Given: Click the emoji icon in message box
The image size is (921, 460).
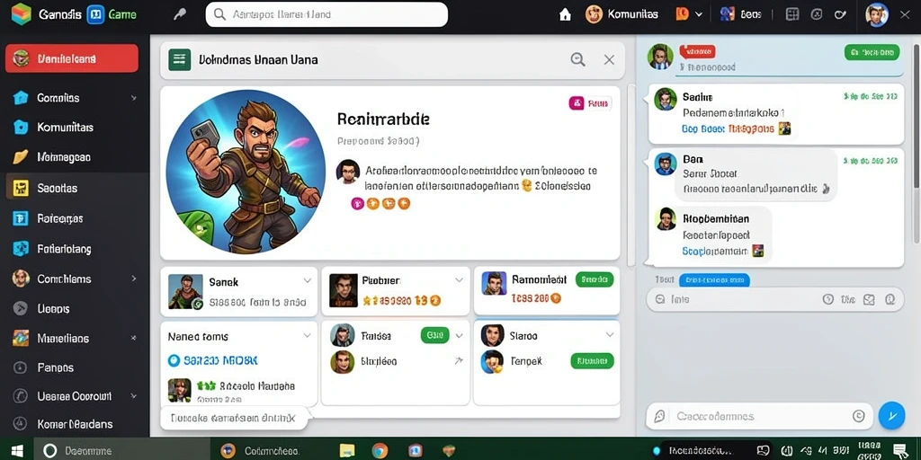Looking at the screenshot, I should pyautogui.click(x=858, y=416).
